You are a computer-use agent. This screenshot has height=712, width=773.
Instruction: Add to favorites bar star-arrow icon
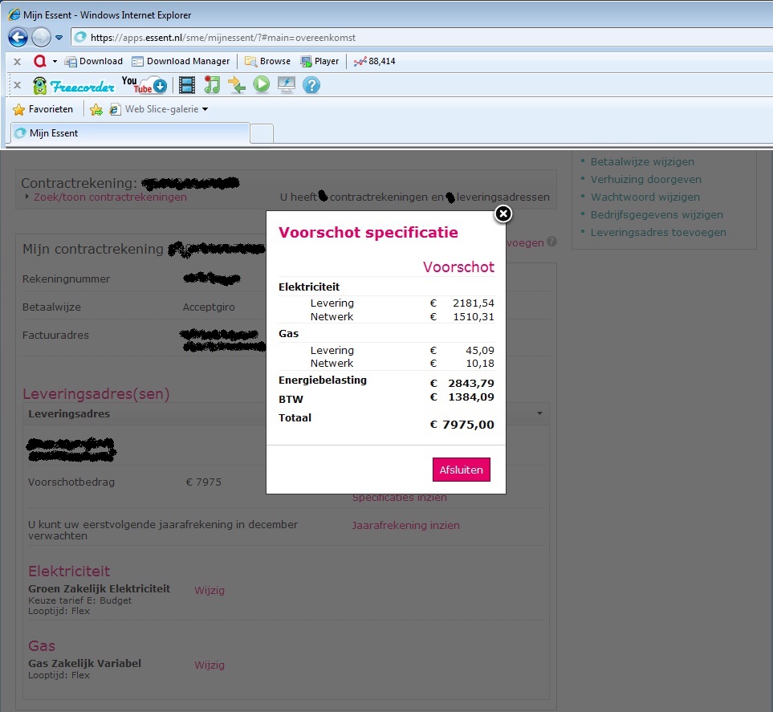(x=96, y=109)
